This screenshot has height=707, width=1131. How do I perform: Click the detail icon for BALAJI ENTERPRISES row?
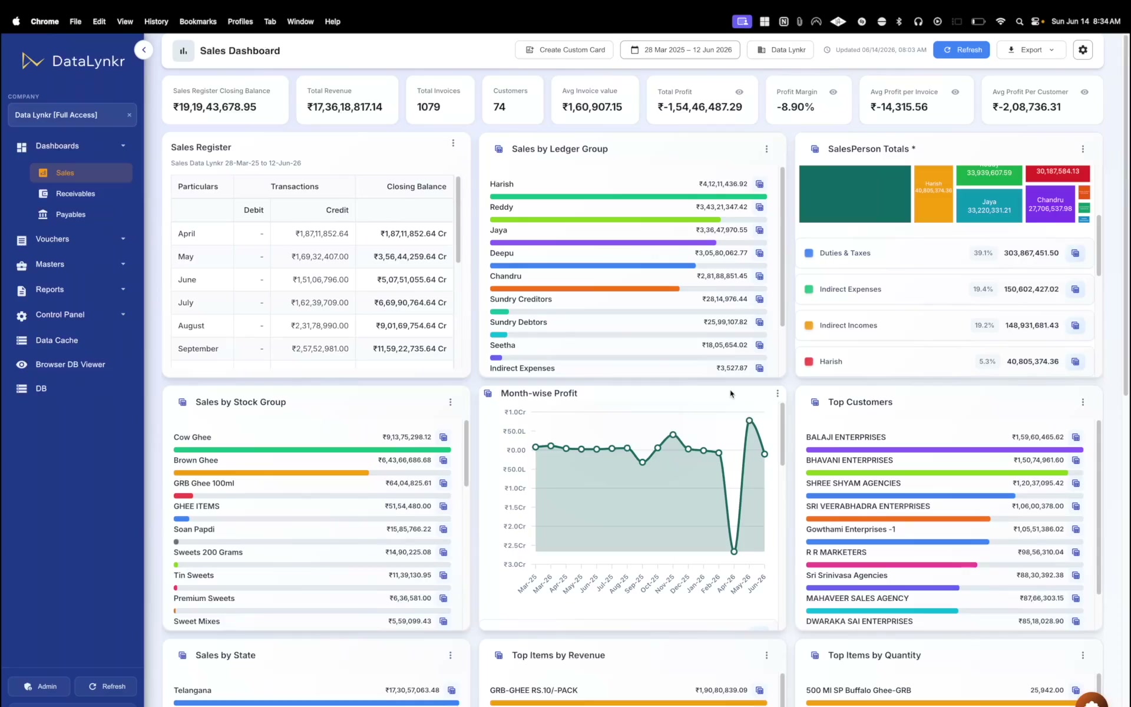(1076, 437)
